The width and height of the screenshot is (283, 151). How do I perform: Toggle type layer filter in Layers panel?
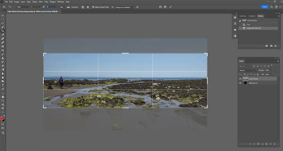[x=261, y=66]
